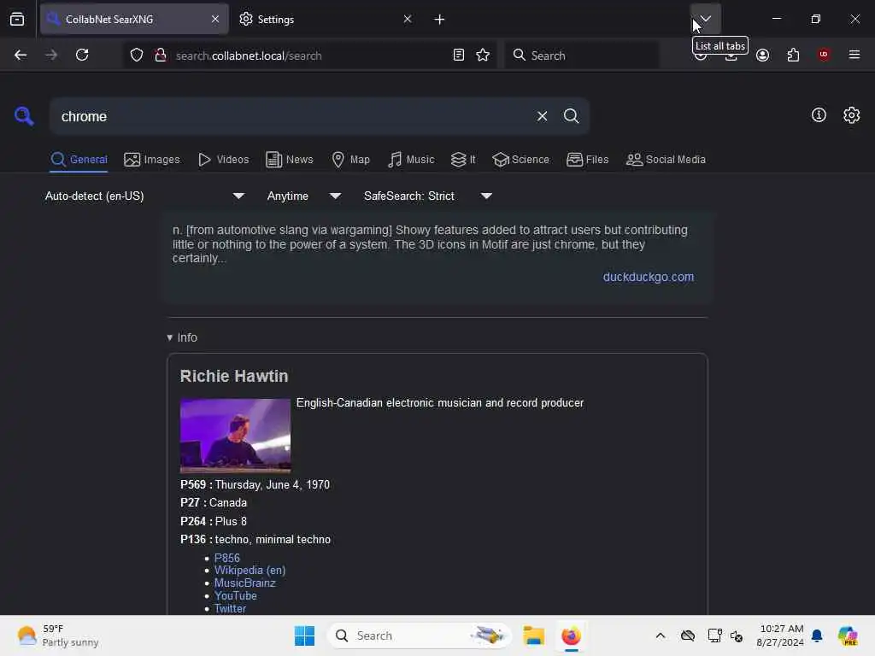Switch to the CollabNet SearXNG tab
875x656 pixels.
pos(134,19)
